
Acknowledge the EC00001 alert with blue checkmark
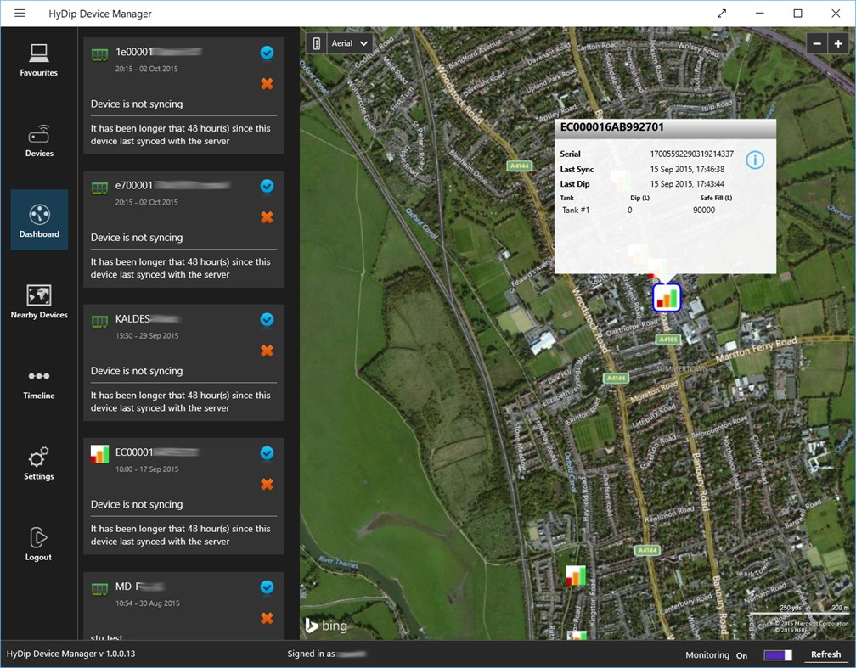tap(267, 453)
